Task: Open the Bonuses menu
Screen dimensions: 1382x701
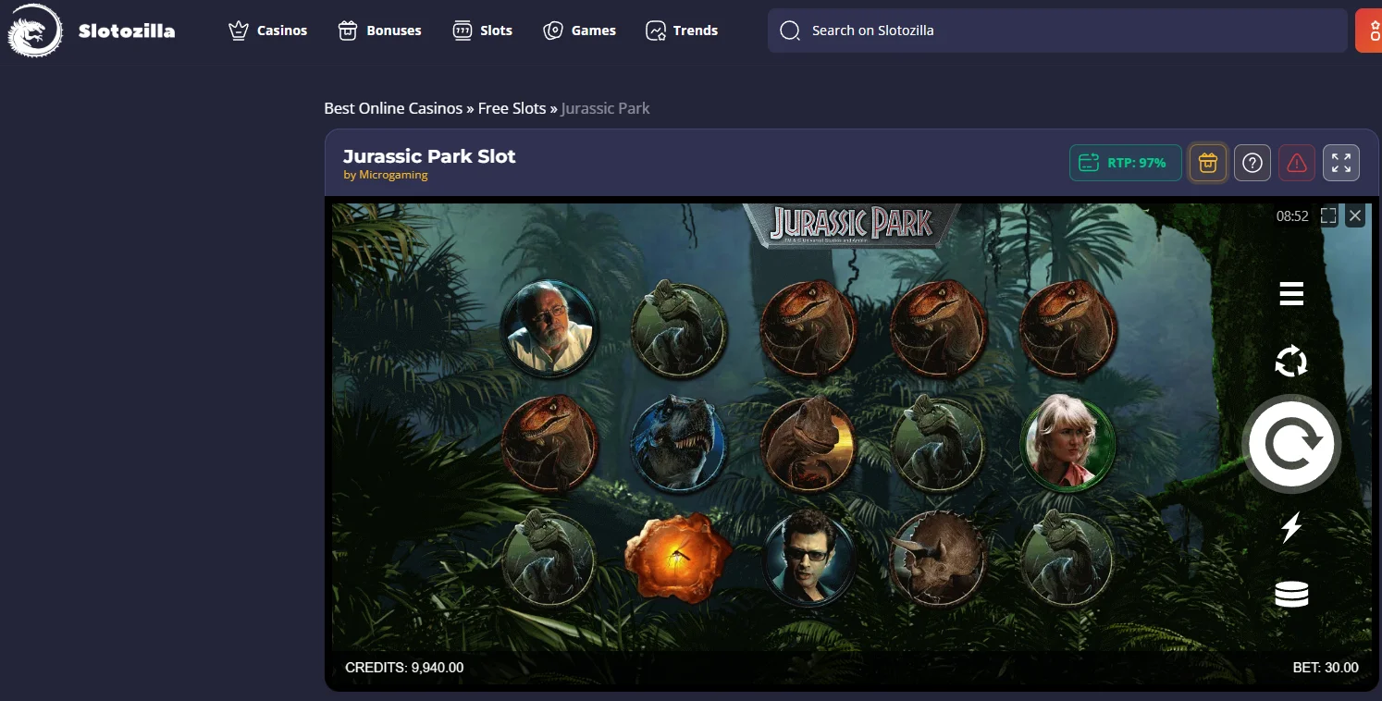Action: (x=379, y=31)
